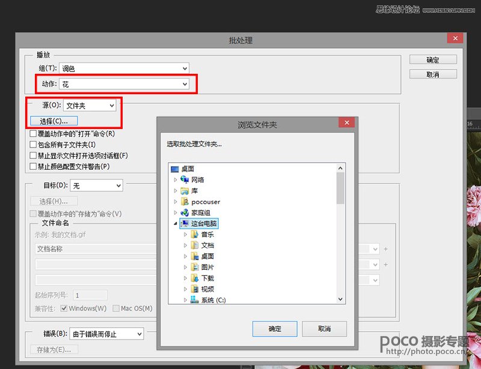Click the Downloads (下载) folder icon
This screenshot has width=481, height=369.
(194, 278)
